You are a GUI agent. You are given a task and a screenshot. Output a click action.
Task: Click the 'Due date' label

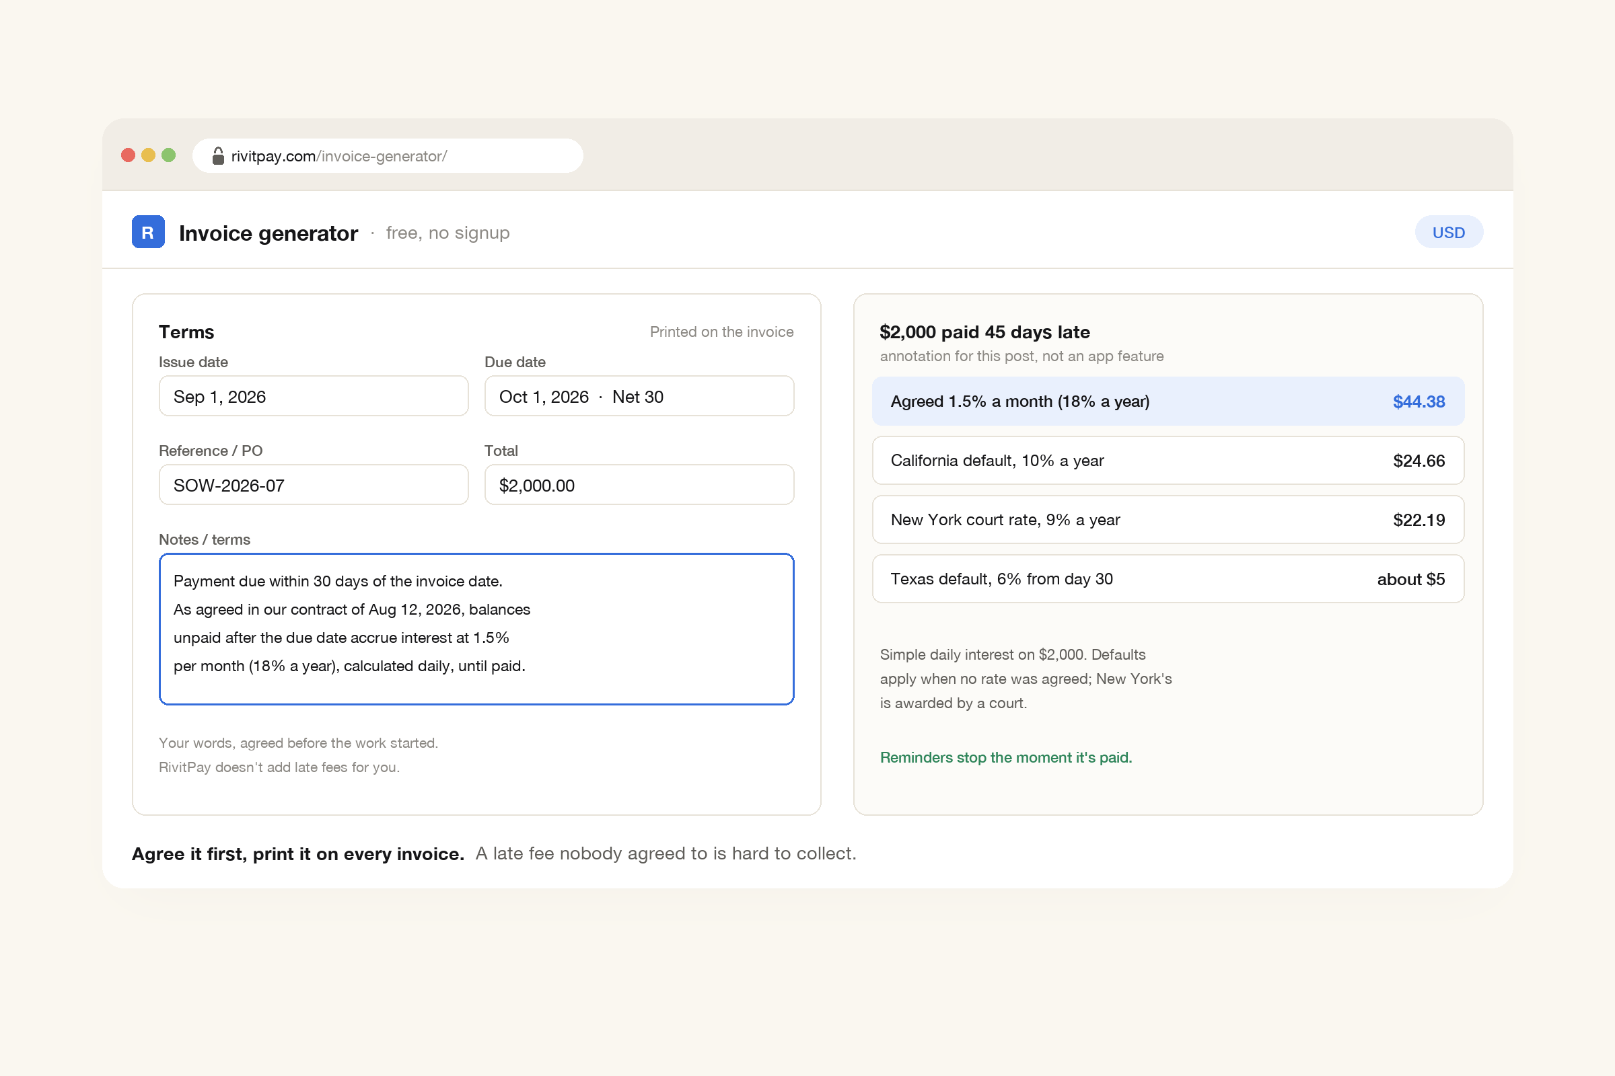(x=515, y=362)
